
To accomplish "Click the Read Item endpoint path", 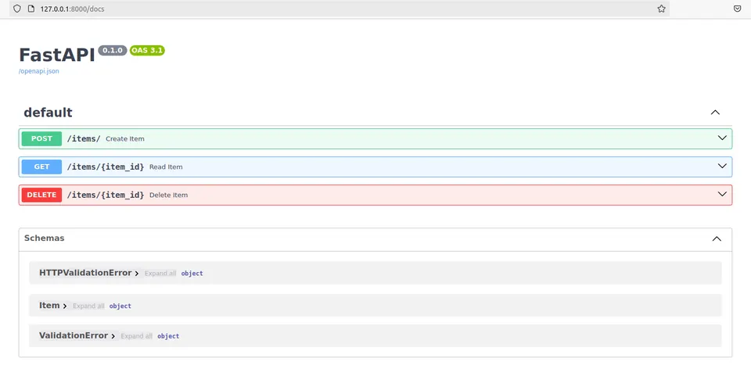I will click(x=106, y=167).
